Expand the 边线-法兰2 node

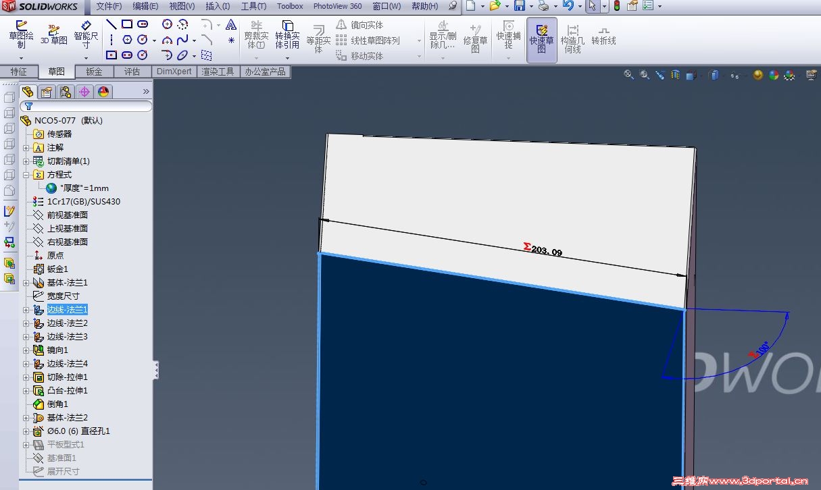click(x=26, y=323)
